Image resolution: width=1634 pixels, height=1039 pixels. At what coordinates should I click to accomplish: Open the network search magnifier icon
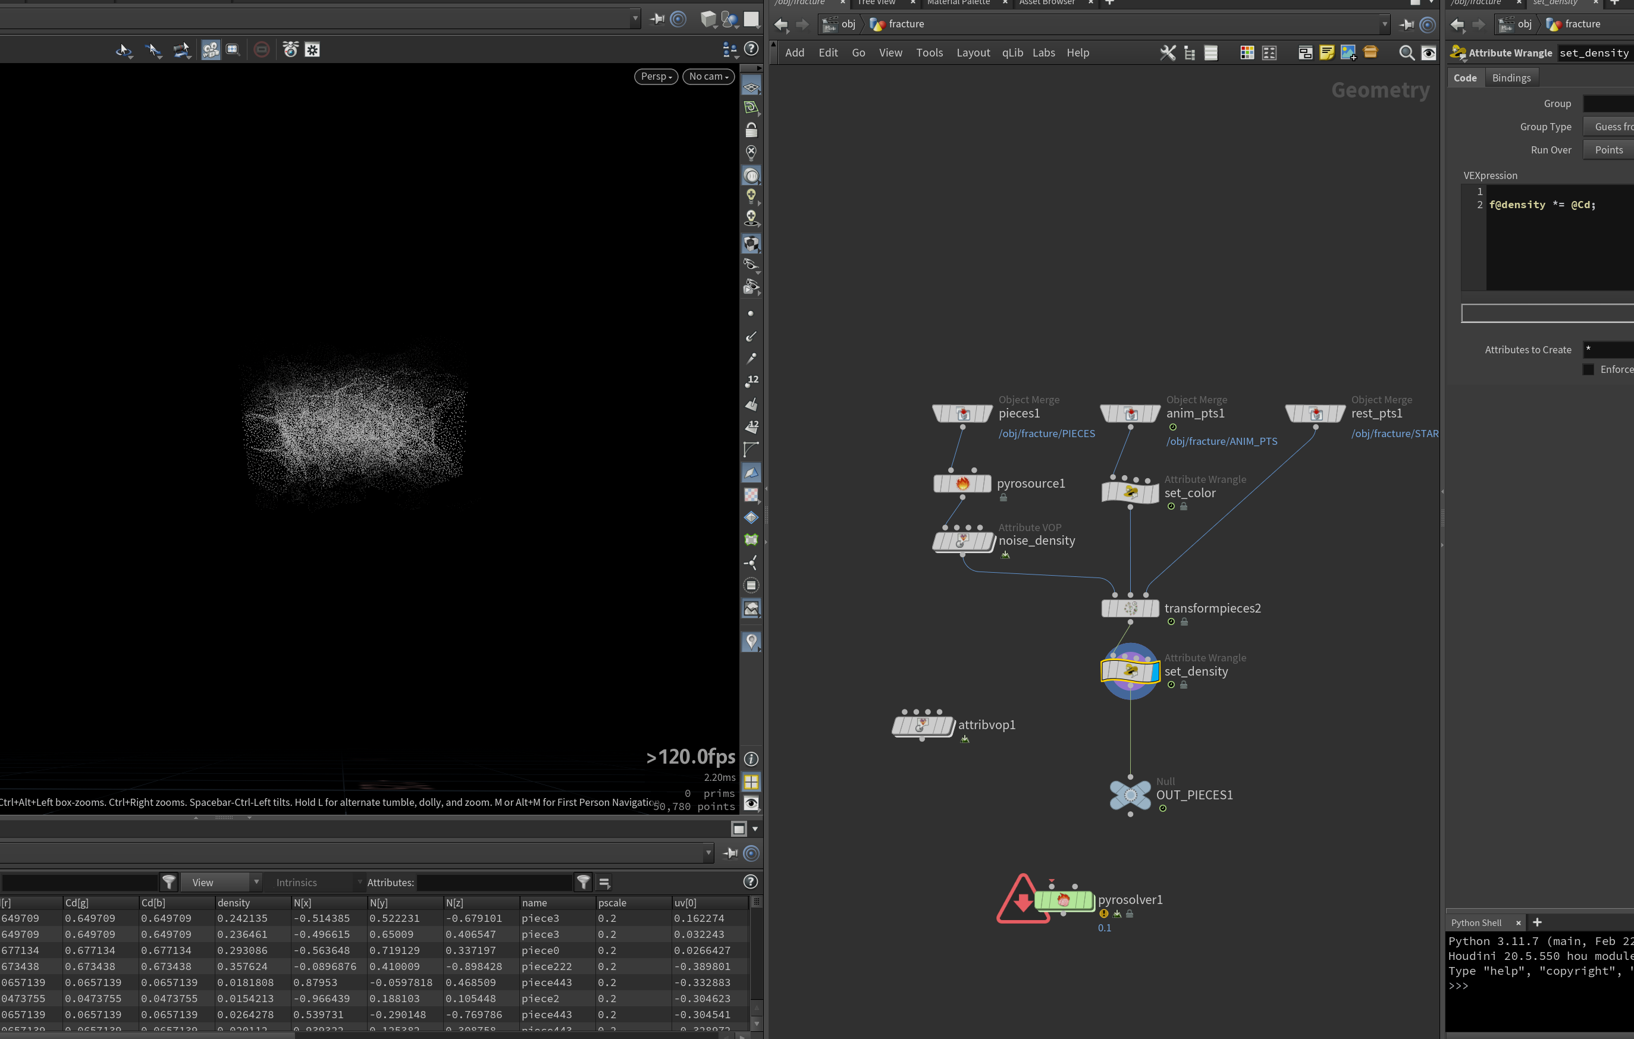point(1407,53)
